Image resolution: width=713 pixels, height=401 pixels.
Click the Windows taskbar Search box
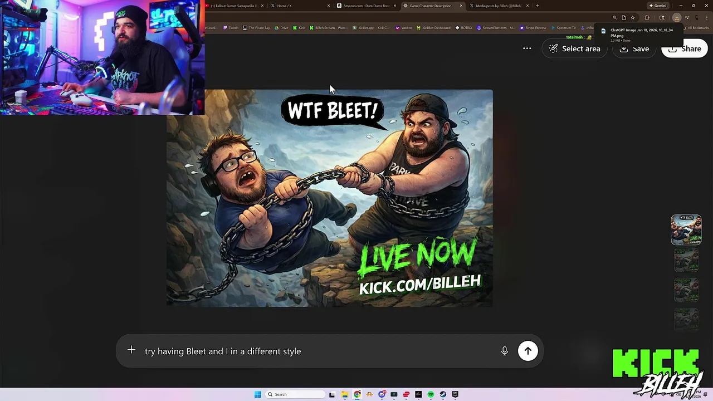click(295, 394)
